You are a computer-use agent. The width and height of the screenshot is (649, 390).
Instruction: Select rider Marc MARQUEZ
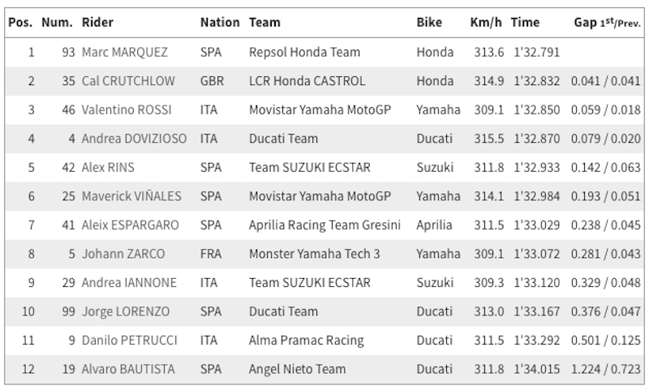point(125,53)
